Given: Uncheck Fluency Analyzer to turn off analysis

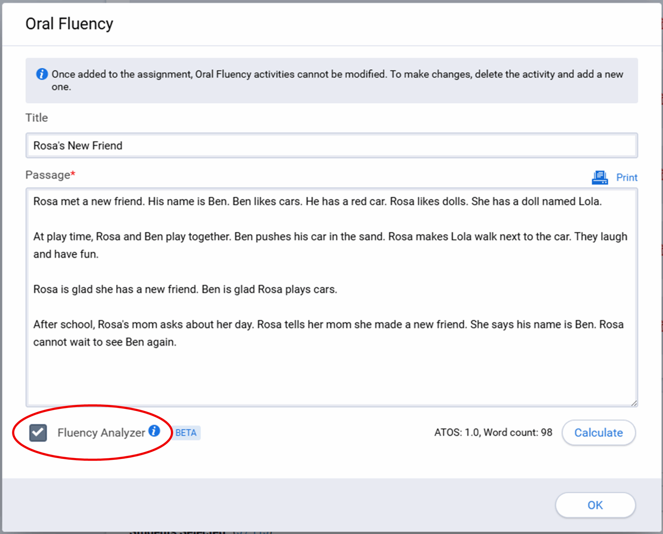Looking at the screenshot, I should [x=38, y=432].
